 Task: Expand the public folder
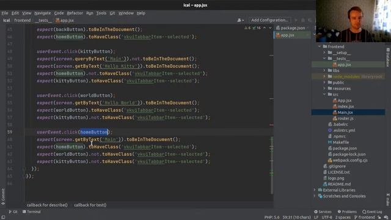pyautogui.click(x=324, y=82)
